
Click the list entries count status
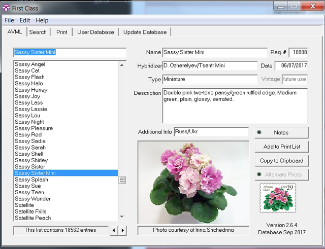61,230
